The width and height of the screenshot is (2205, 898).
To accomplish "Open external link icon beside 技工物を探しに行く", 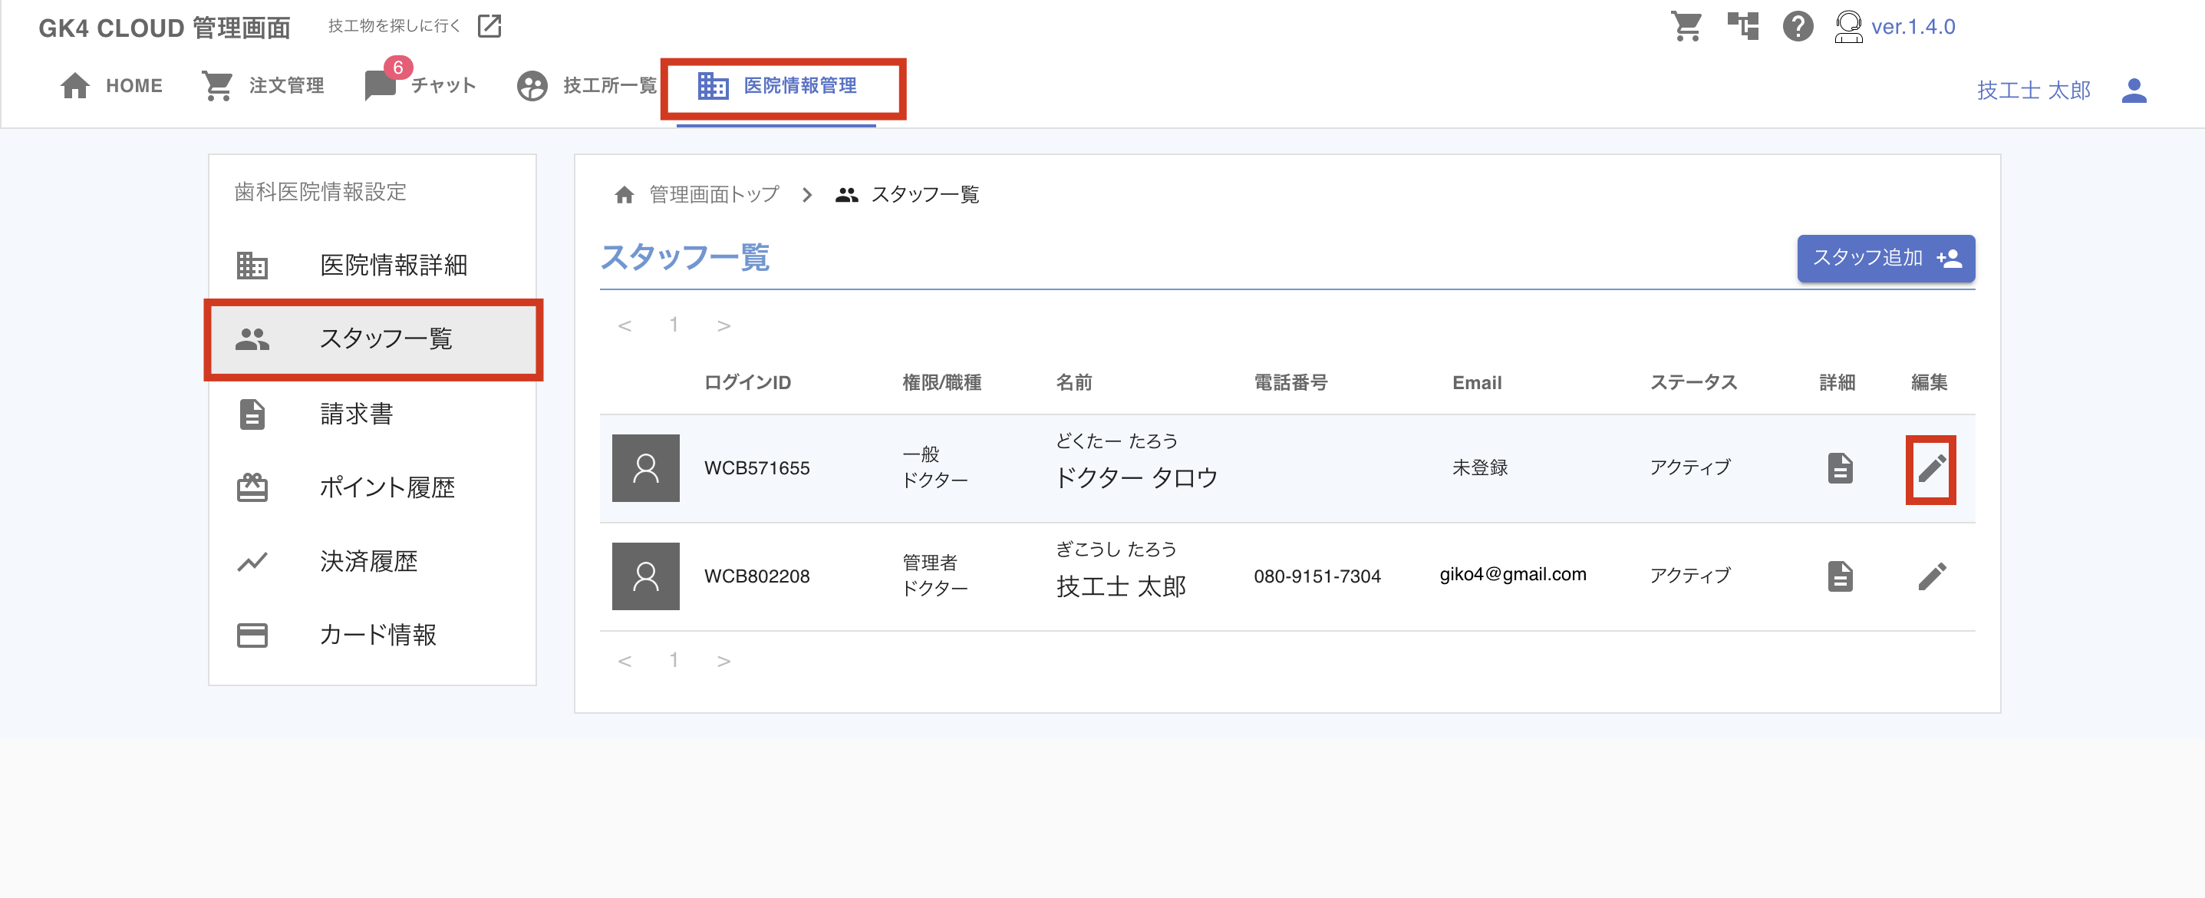I will tap(489, 27).
